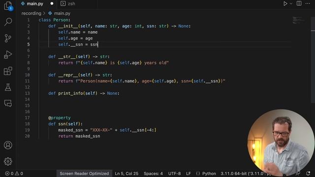This screenshot has width=315, height=177.
Task: Open the Run and Debug view
Action: click(x=8, y=55)
